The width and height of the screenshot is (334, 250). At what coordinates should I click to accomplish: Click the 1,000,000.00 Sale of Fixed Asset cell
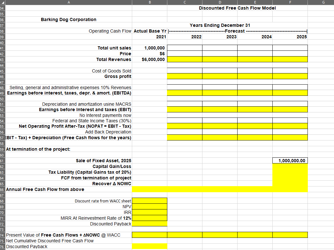tap(290, 160)
